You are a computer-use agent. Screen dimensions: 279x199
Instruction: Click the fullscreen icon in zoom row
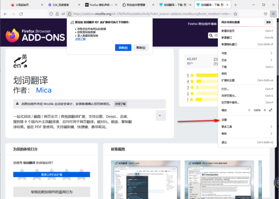click(x=271, y=110)
